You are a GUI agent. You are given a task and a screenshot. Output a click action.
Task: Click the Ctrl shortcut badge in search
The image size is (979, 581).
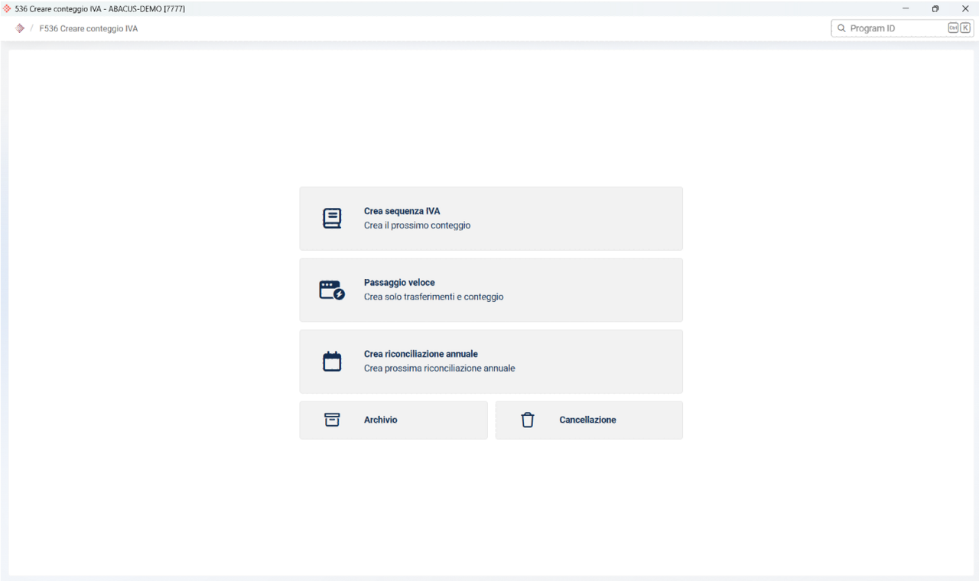(953, 28)
